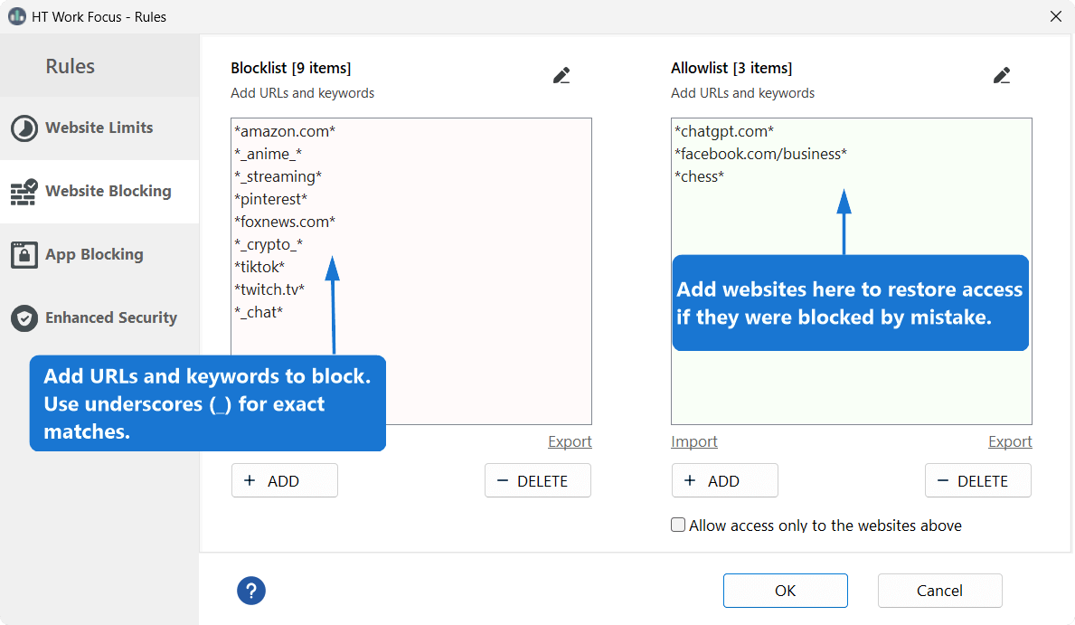
Task: Switch to the App Blocking section
Action: (x=94, y=255)
